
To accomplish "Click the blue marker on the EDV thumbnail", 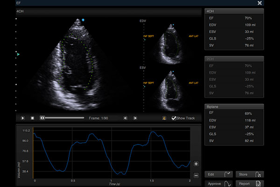I will tap(173, 25).
